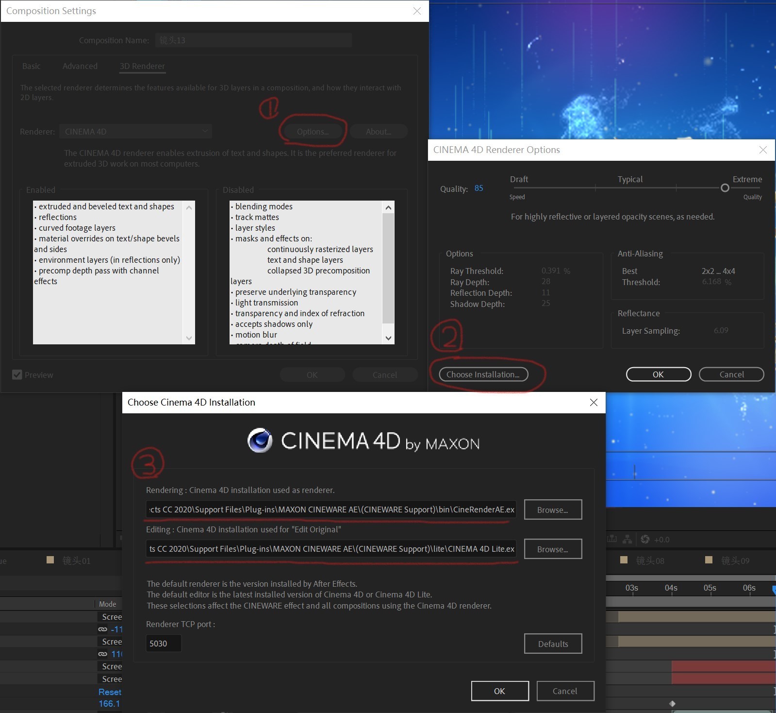Click the 镜头01 tab color label square
Screen dimensions: 776x713
(x=50, y=560)
